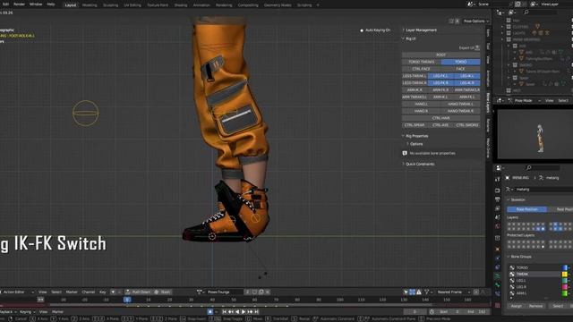Image resolution: width=573 pixels, height=322 pixels.
Task: Open the Action Editor mode dropdown
Action: point(17,292)
